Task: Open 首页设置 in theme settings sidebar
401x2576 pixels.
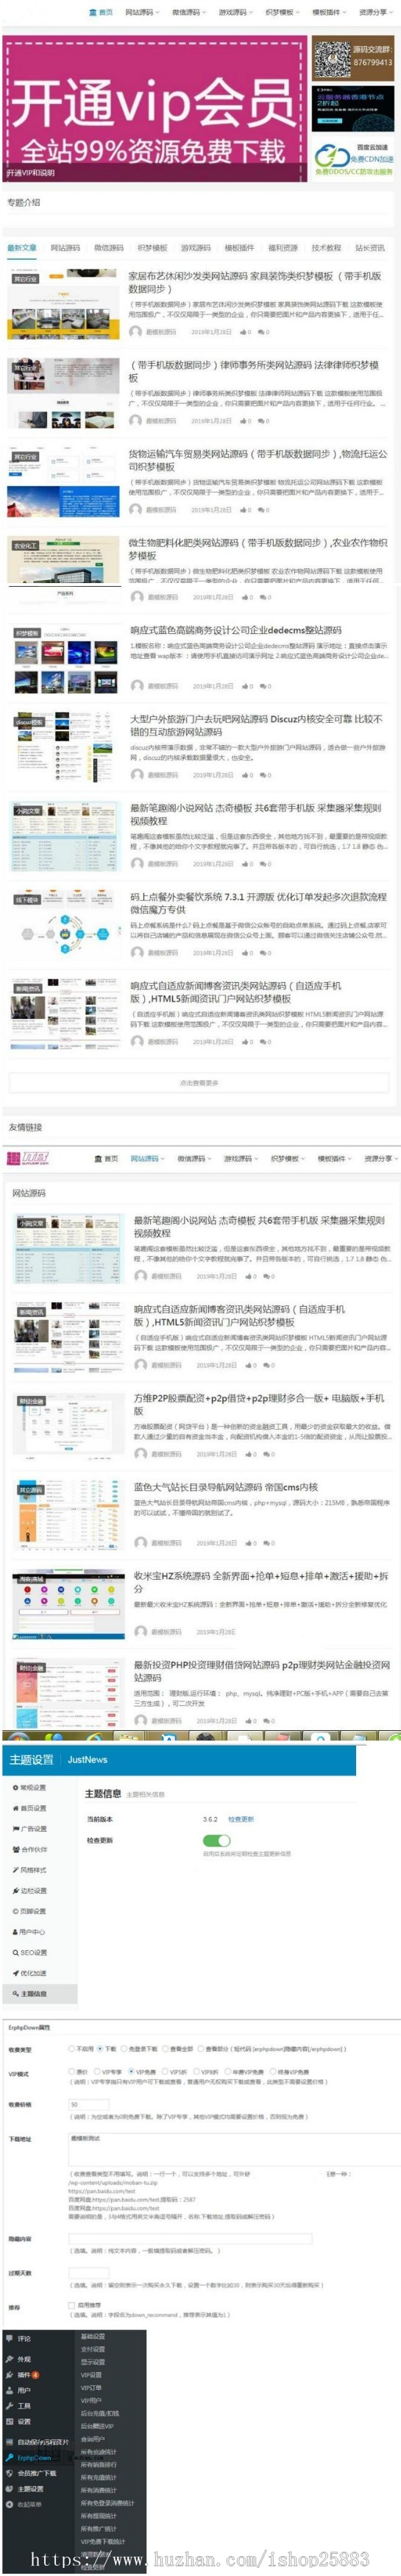Action: click(x=29, y=1808)
